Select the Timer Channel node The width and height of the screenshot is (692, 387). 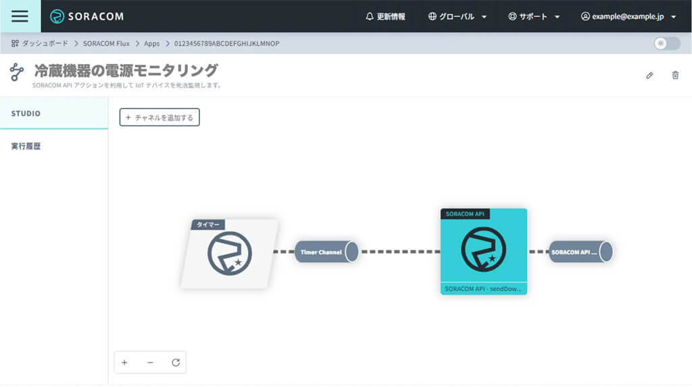point(326,252)
